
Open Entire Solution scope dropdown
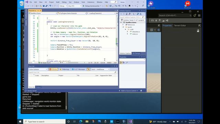(x=38, y=69)
